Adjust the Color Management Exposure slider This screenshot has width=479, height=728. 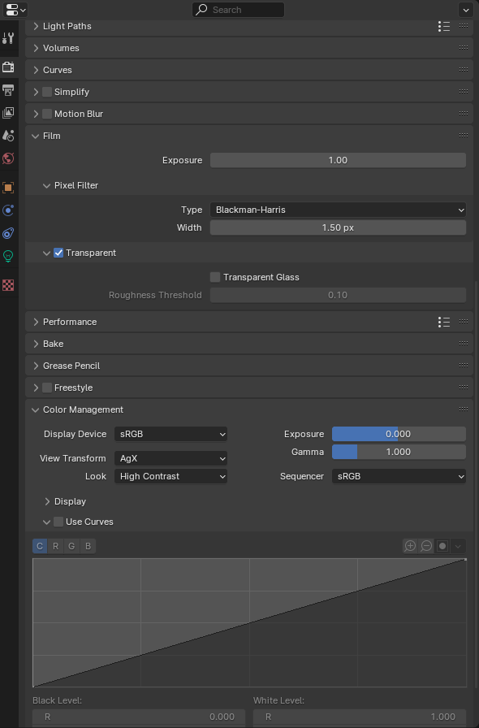[x=399, y=434]
